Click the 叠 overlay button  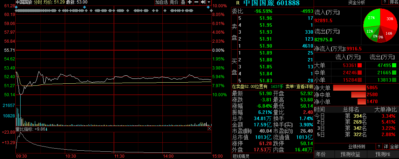click(183, 2)
